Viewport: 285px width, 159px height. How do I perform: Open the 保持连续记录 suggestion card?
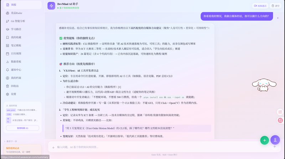click(22, 150)
